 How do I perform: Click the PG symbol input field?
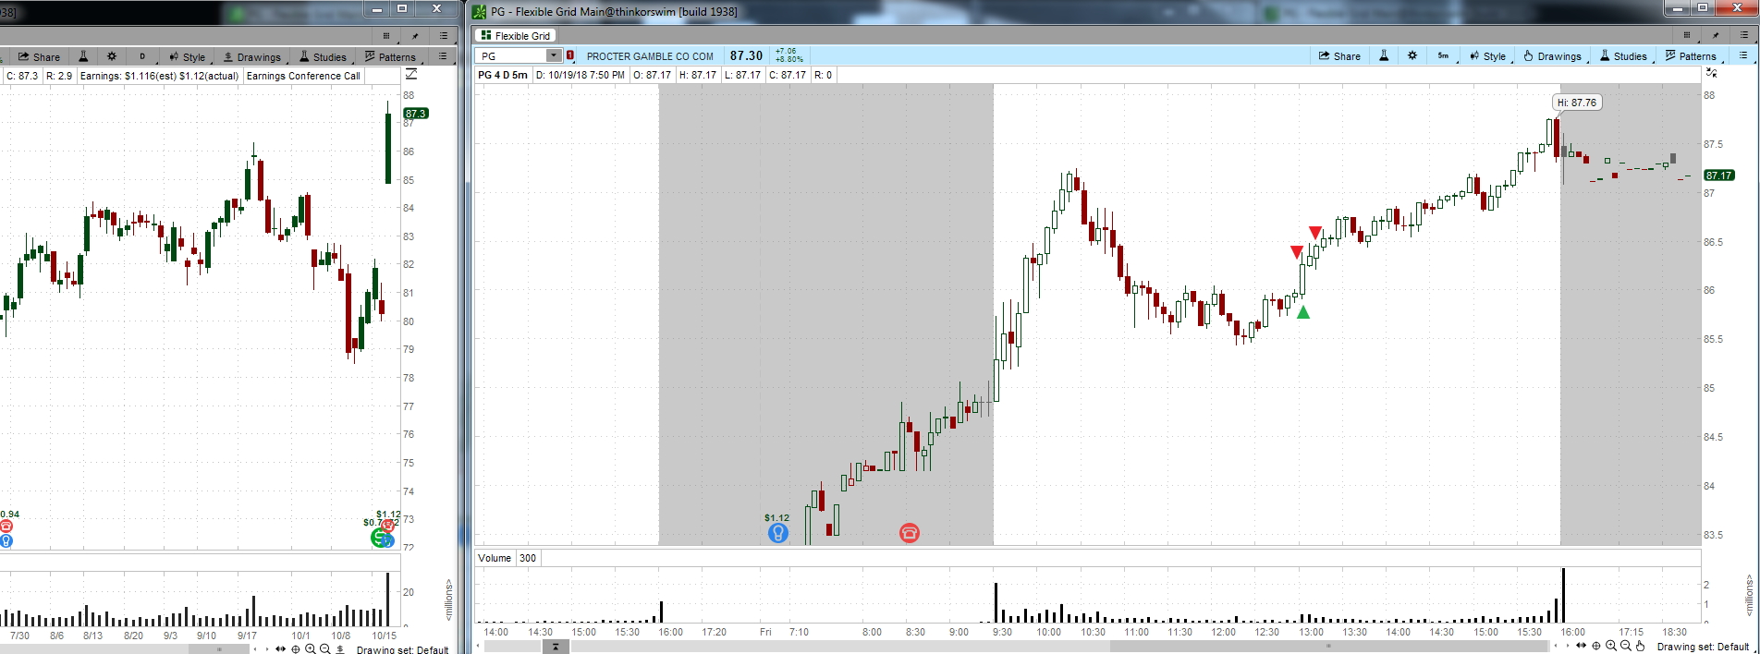pos(512,56)
